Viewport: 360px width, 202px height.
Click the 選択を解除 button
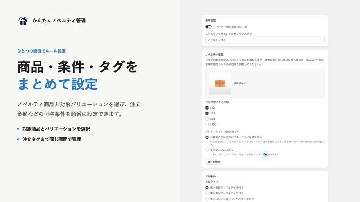[x=214, y=162]
